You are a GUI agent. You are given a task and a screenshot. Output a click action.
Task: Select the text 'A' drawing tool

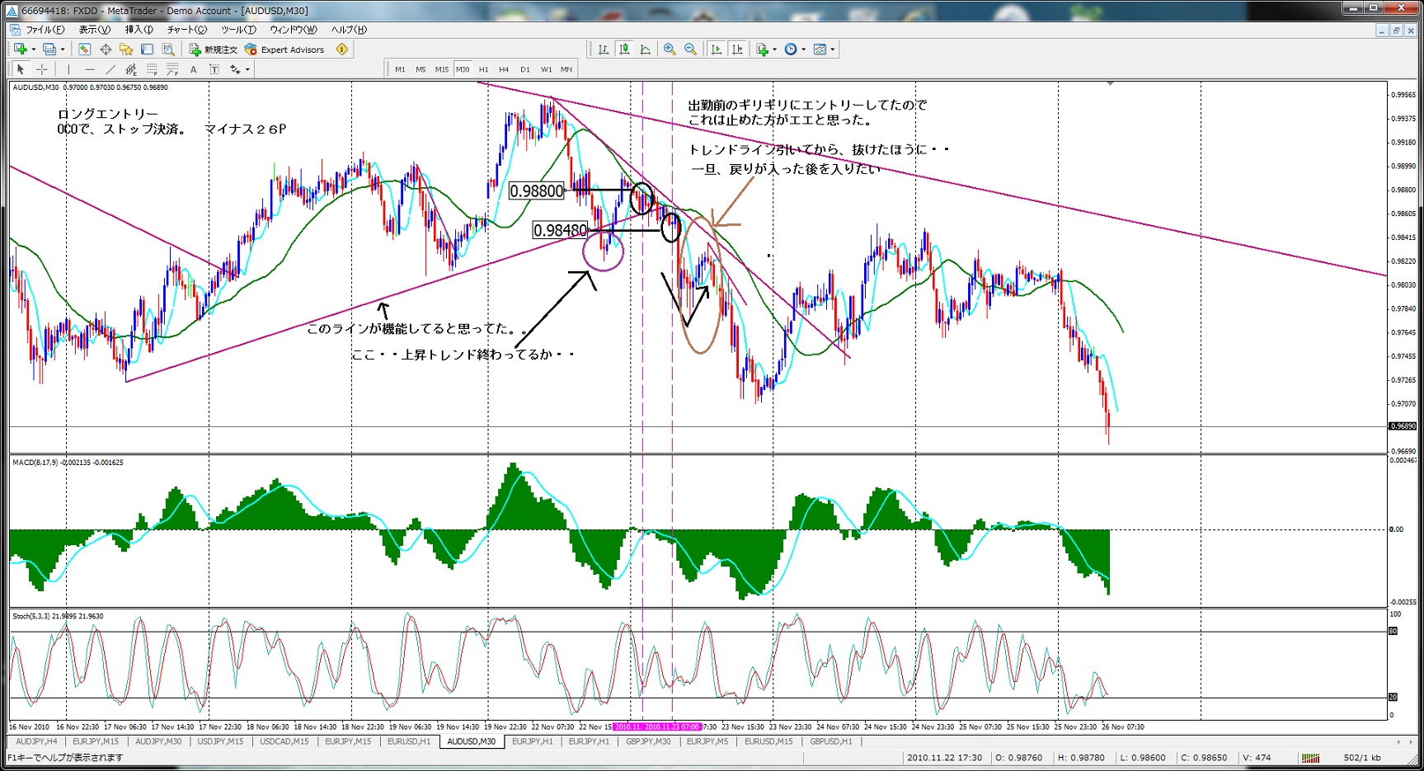193,69
